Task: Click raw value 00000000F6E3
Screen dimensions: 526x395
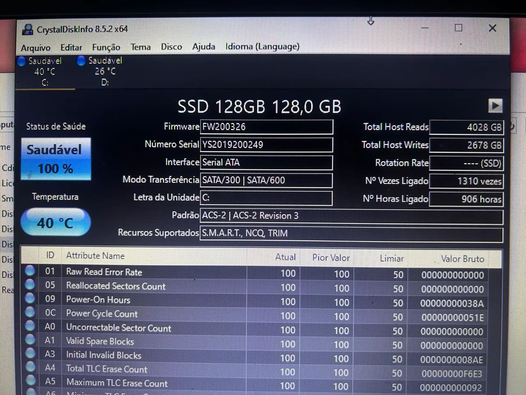Action: coord(451,374)
